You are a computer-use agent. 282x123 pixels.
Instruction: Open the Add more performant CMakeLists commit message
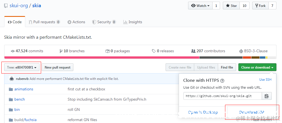[x=74, y=78]
